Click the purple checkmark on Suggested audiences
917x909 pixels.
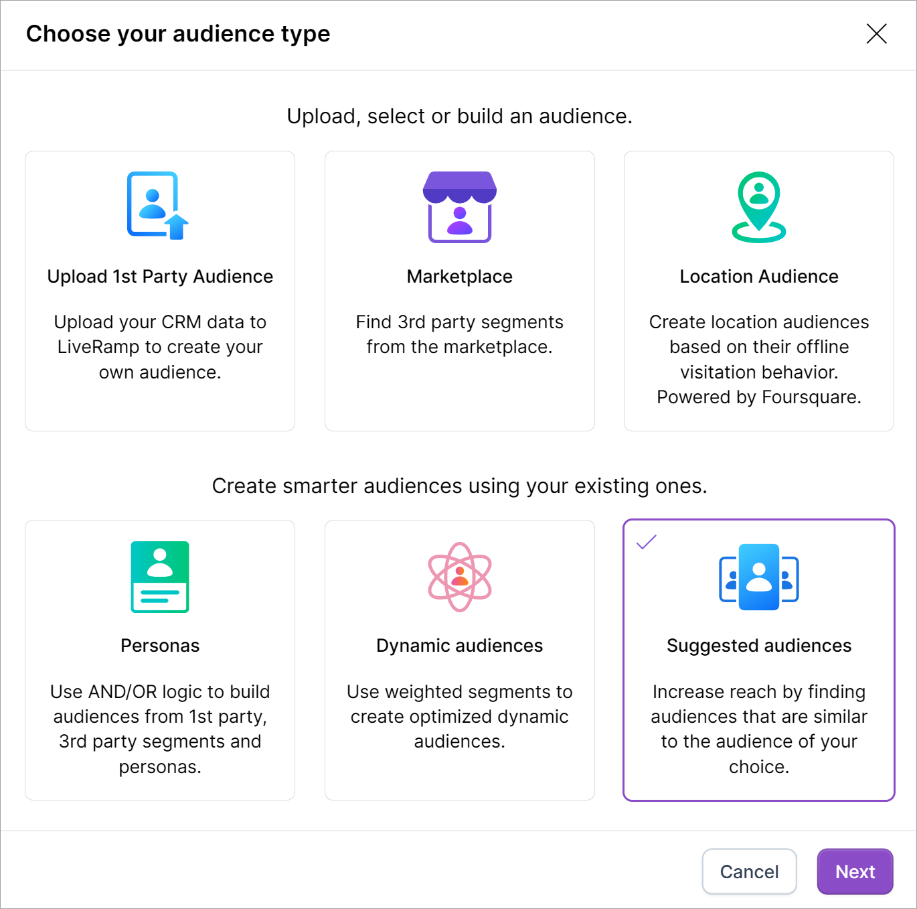pos(647,542)
